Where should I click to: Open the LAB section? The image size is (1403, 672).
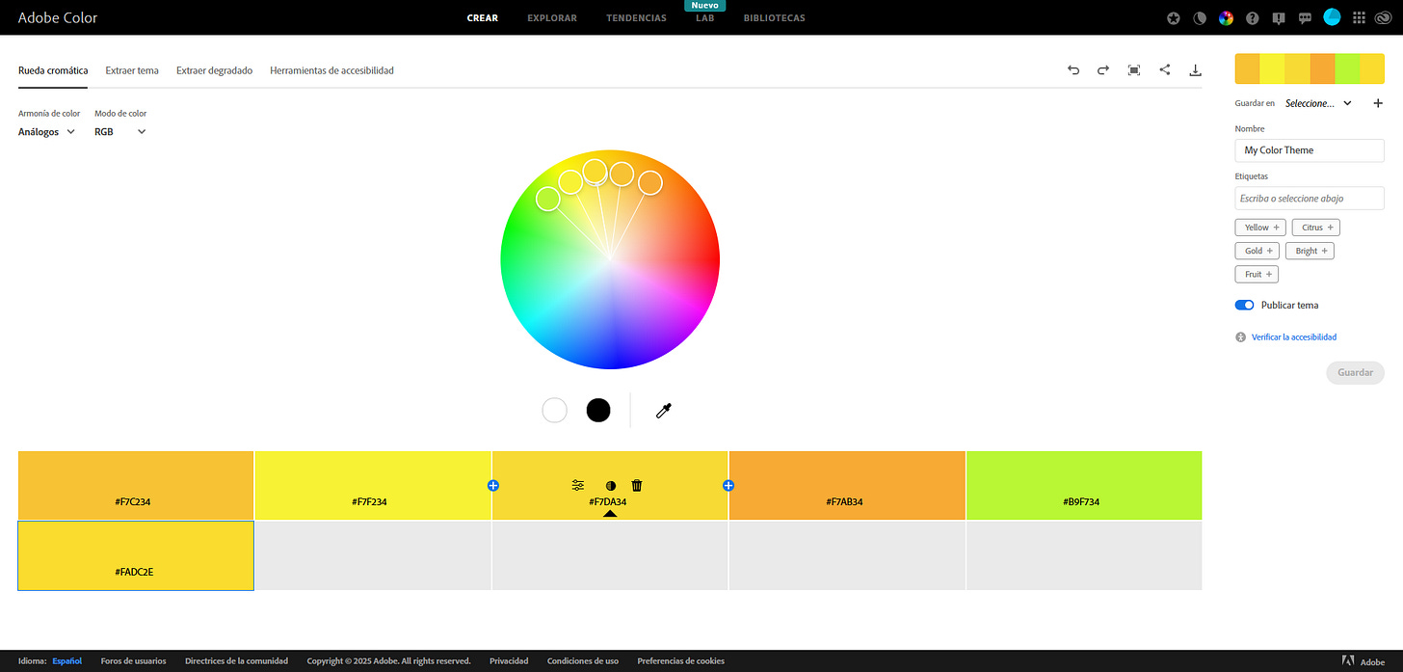pos(705,17)
